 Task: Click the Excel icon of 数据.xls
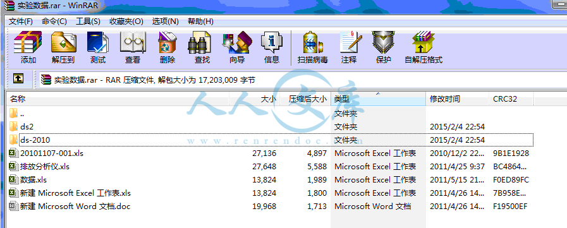pos(13,179)
